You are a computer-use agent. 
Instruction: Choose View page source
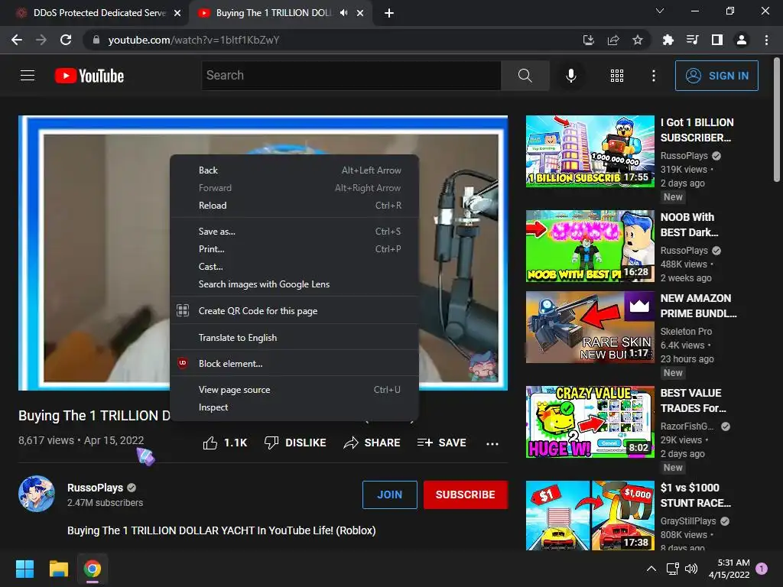[x=294, y=389]
